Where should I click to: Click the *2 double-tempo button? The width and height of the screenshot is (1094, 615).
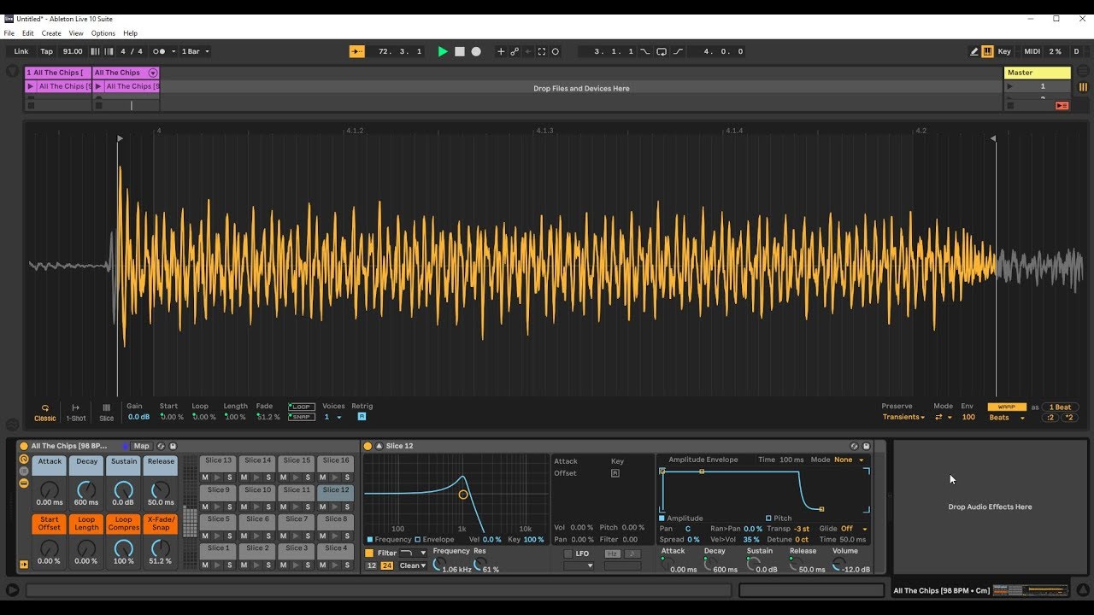point(1068,418)
